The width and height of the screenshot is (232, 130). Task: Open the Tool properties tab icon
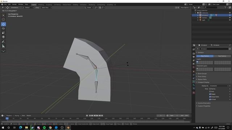click(x=194, y=50)
